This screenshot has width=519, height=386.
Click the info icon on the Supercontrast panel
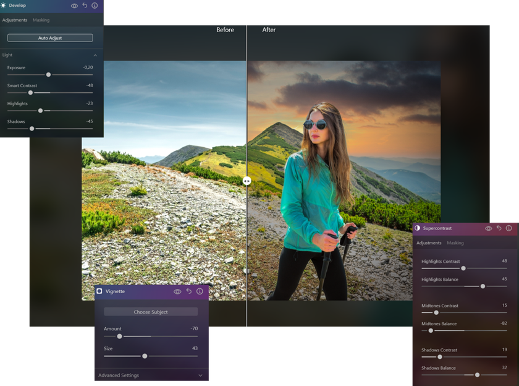point(508,228)
